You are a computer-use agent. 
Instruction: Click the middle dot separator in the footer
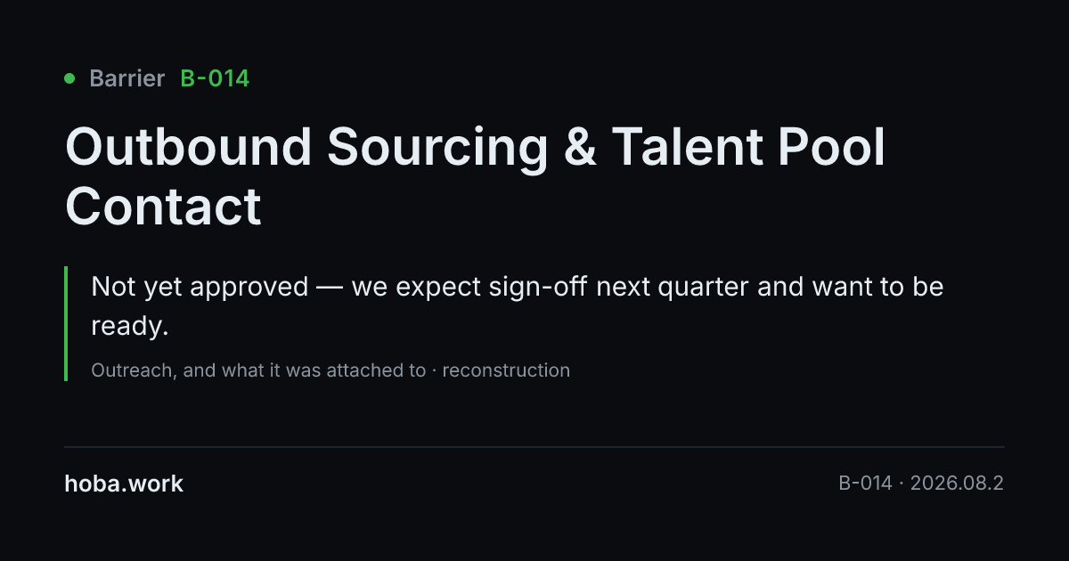902,484
